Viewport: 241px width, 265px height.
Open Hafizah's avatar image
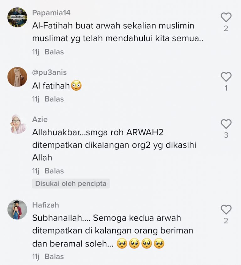tap(17, 210)
